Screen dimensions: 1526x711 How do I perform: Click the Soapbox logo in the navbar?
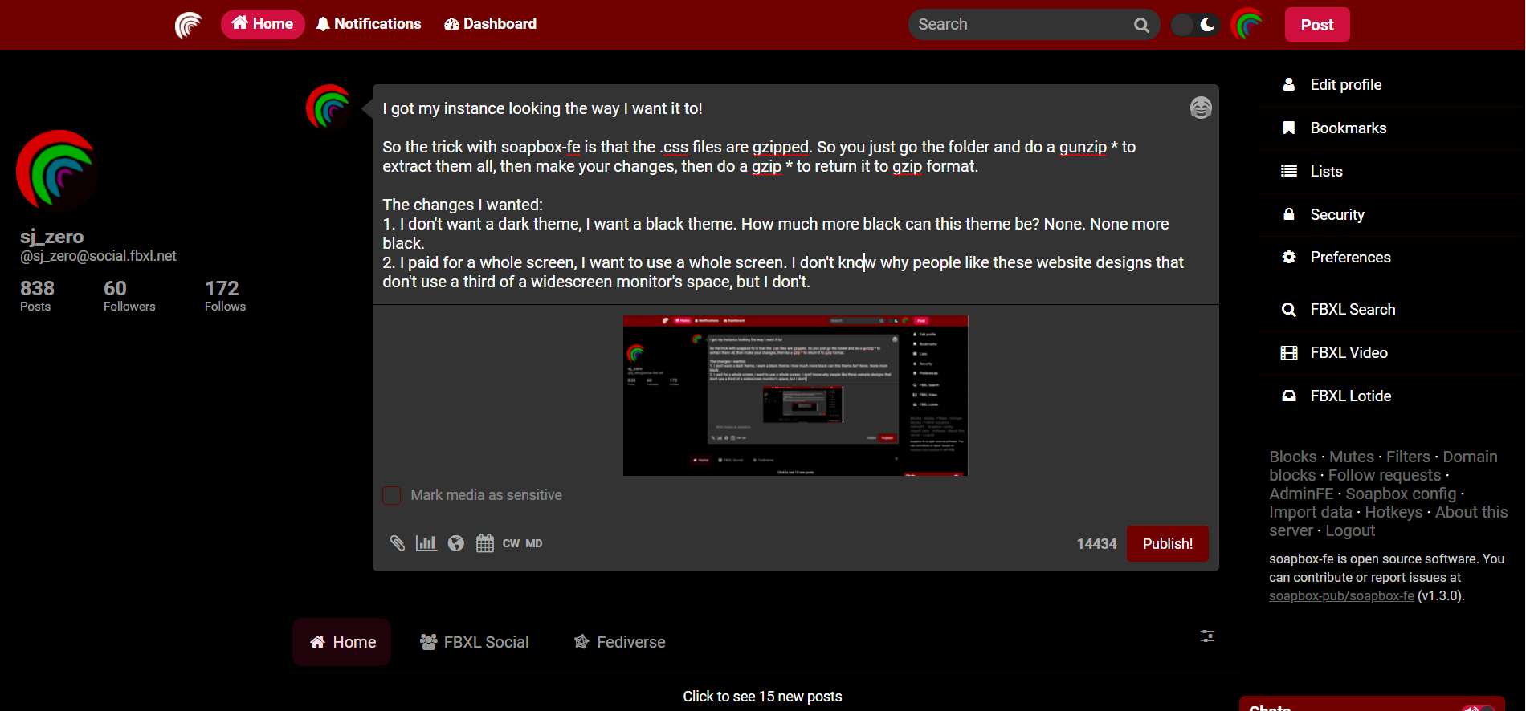coord(189,25)
